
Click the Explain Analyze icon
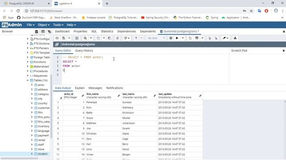tap(197, 38)
